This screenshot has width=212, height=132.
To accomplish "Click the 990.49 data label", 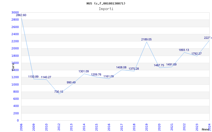I will tap(71, 82).
